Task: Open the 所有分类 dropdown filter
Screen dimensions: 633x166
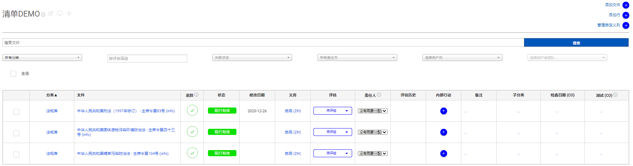Action: click(x=42, y=58)
